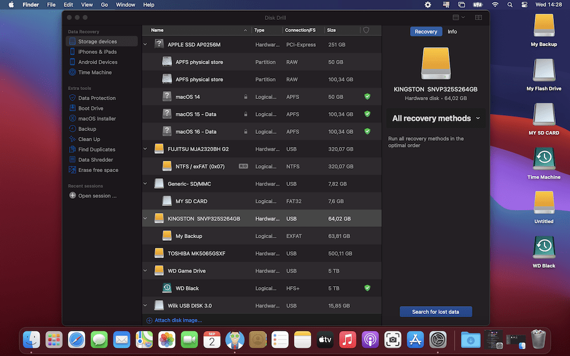
Task: Select the APPLE SSD AP0256M disk row
Action: pos(262,44)
